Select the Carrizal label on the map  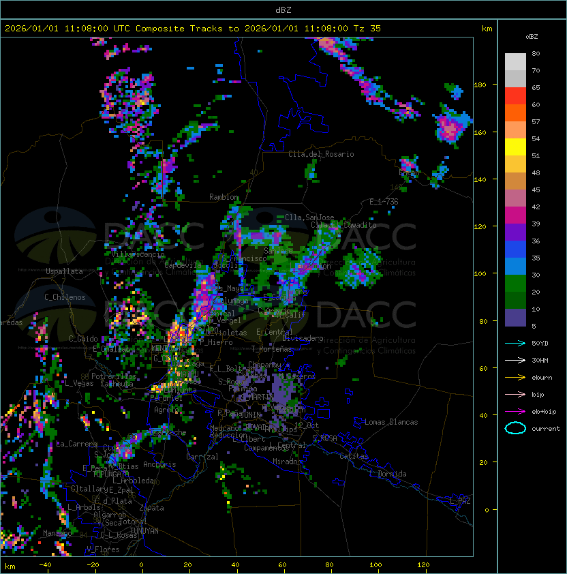202,457
